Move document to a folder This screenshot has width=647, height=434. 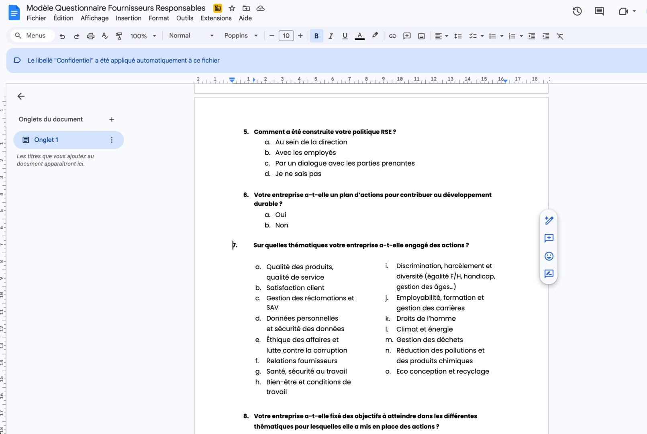point(246,8)
